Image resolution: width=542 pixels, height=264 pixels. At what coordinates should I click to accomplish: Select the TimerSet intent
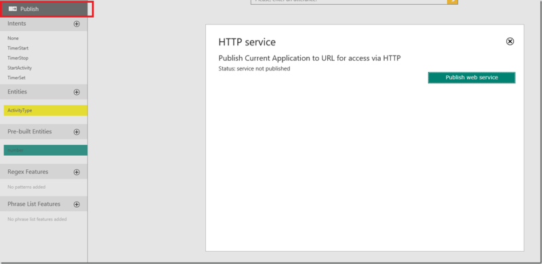tap(16, 78)
